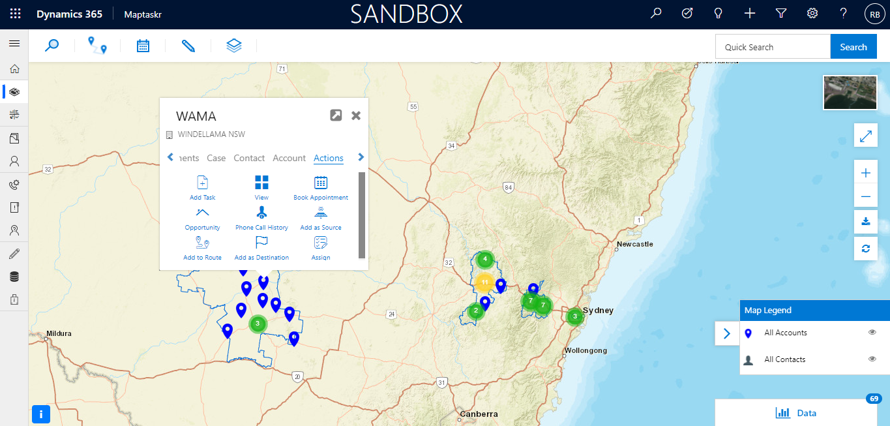Click the Quick Search input field
Image resolution: width=890 pixels, height=426 pixels.
click(x=773, y=46)
